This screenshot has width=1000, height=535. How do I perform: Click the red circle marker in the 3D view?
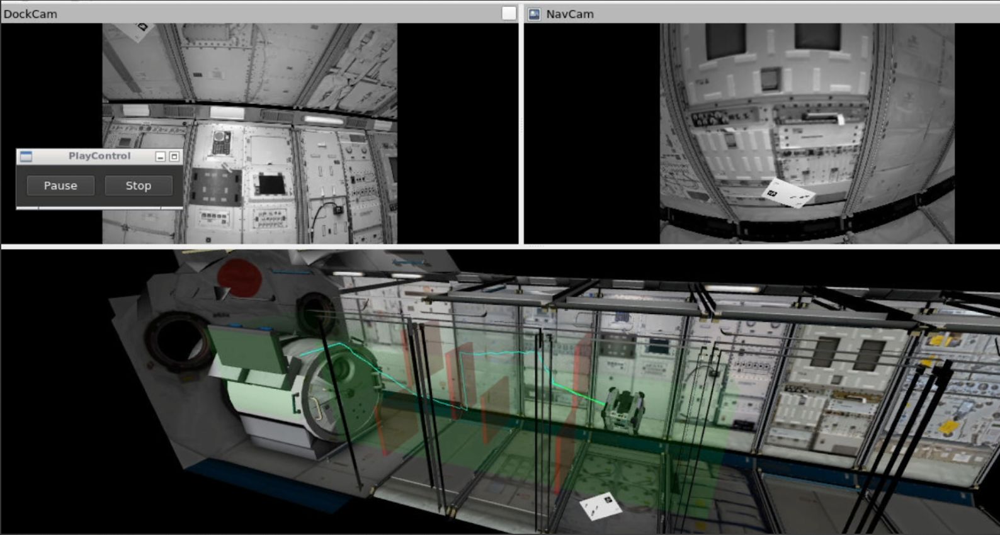239,278
